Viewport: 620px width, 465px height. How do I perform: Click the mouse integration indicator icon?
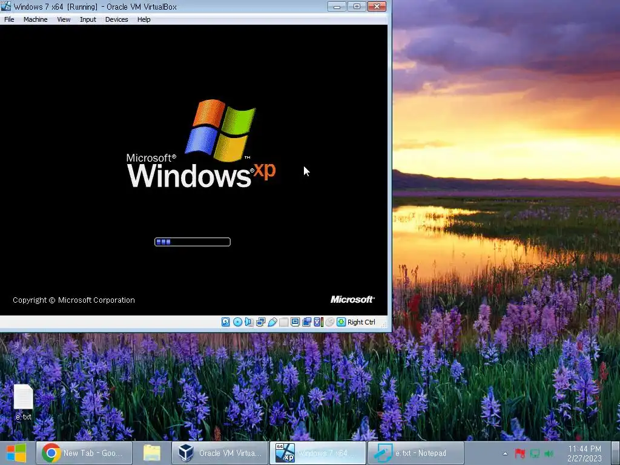pyautogui.click(x=329, y=322)
